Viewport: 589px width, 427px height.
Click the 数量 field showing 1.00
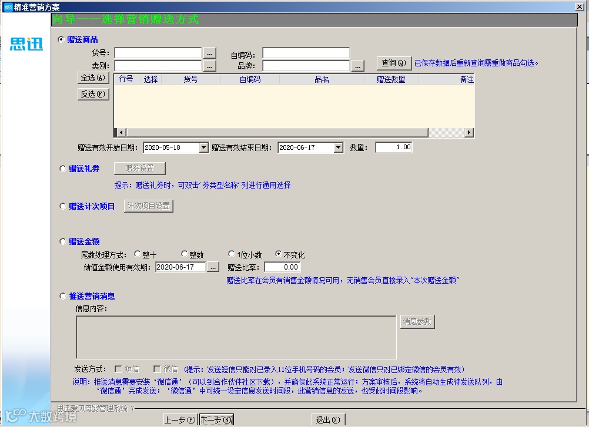click(x=394, y=147)
